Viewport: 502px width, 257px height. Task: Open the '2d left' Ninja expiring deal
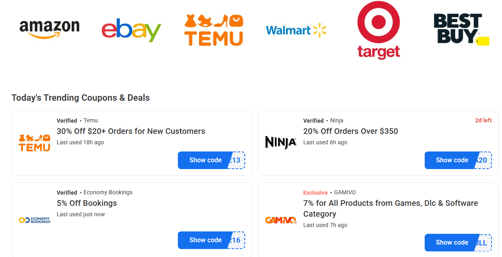pyautogui.click(x=483, y=120)
